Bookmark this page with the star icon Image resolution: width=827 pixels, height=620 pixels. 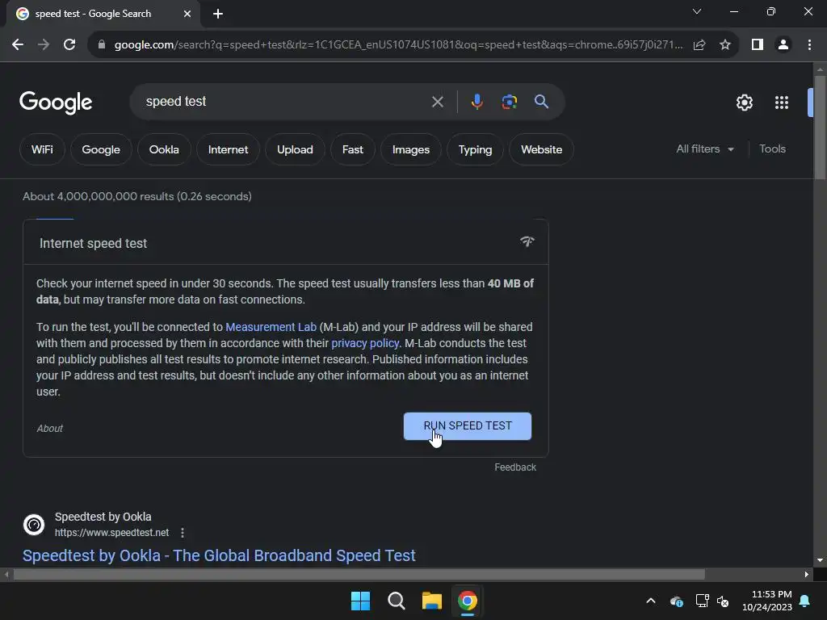[x=725, y=45]
